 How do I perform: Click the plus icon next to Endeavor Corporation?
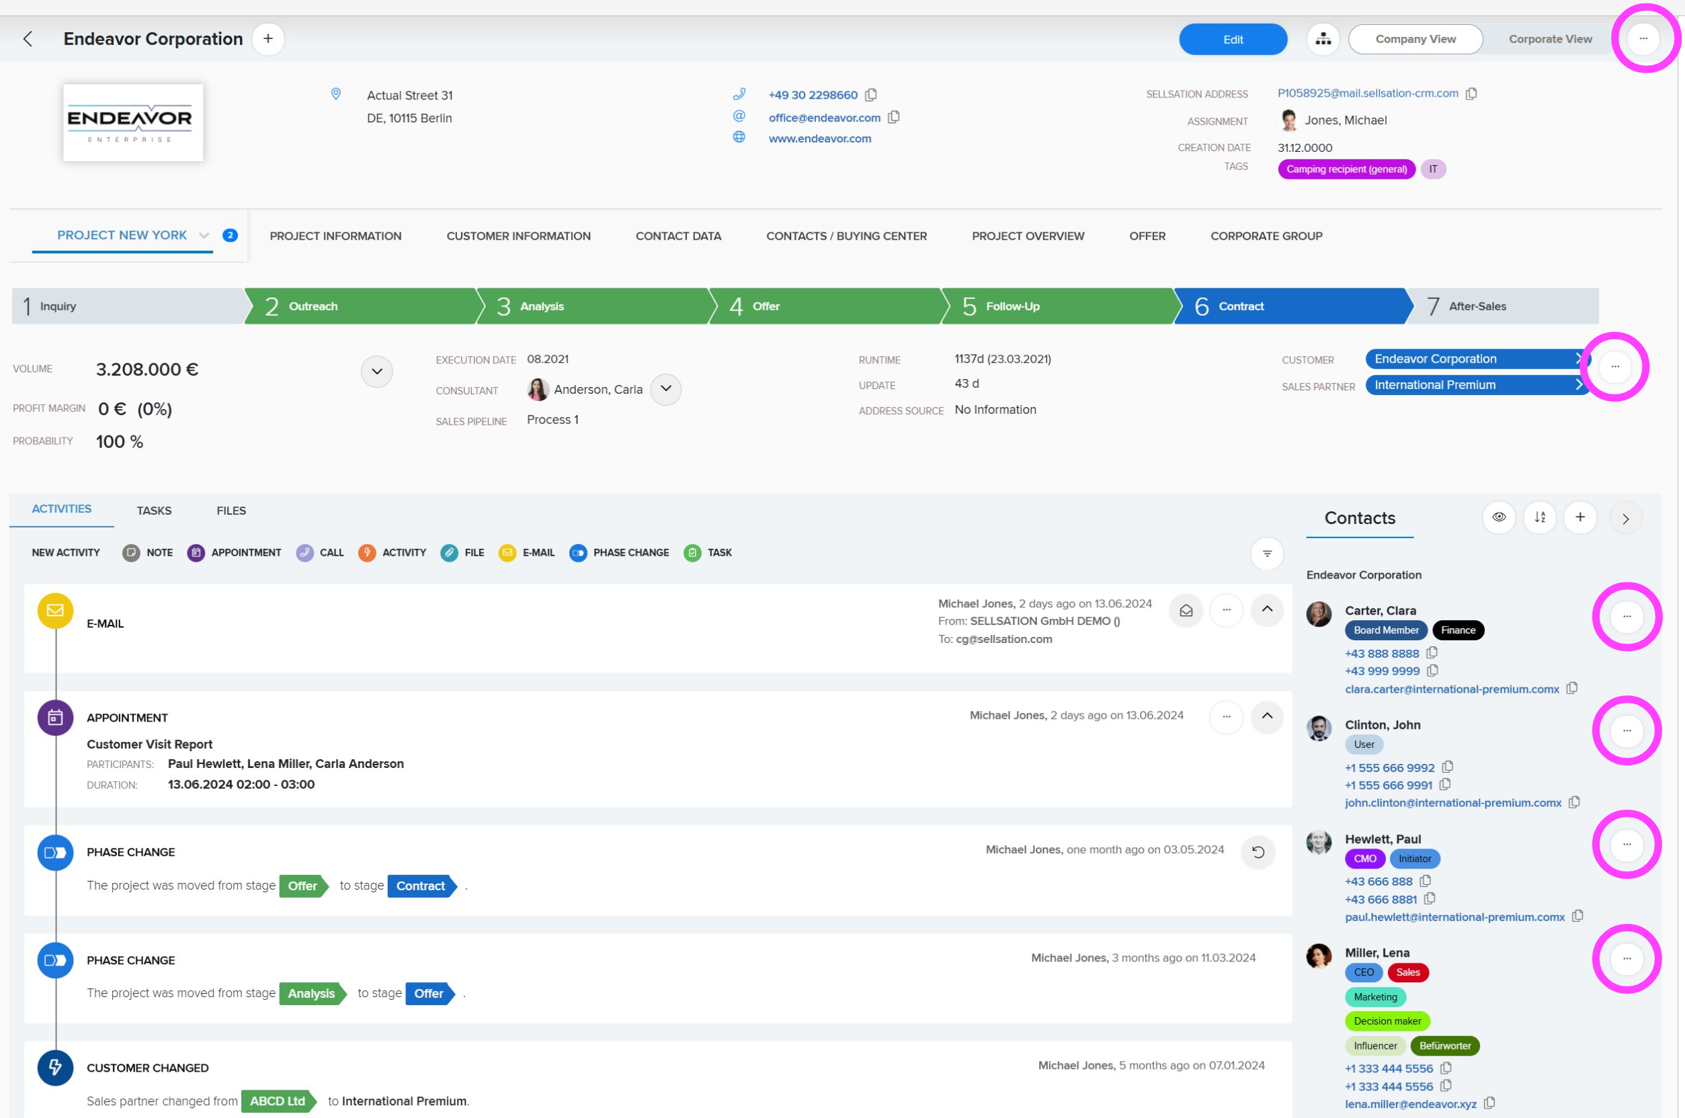(268, 39)
